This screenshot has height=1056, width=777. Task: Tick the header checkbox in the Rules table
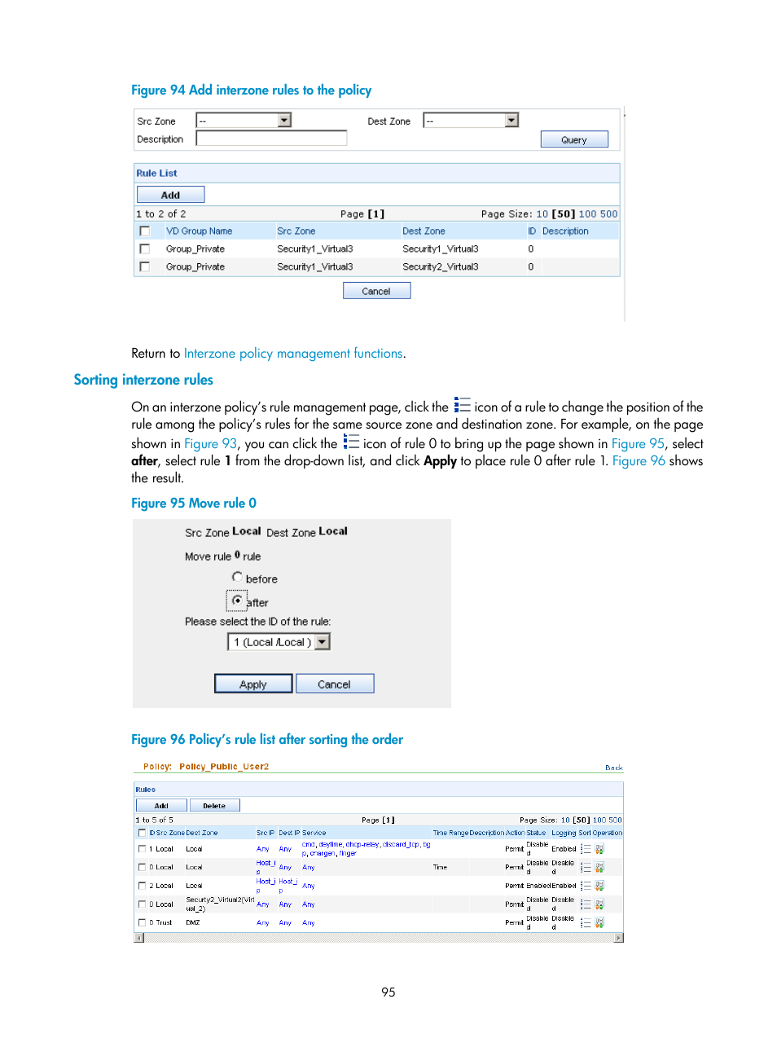[x=142, y=833]
